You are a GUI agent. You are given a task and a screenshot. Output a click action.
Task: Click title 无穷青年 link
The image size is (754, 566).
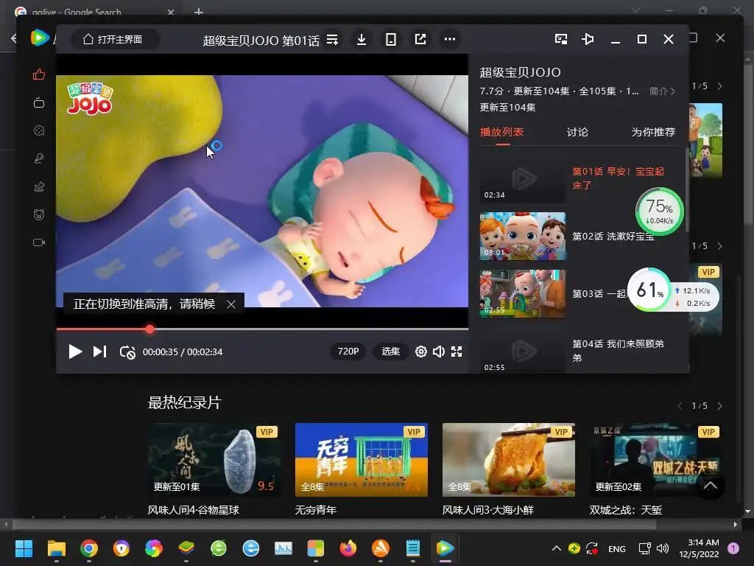(x=315, y=510)
